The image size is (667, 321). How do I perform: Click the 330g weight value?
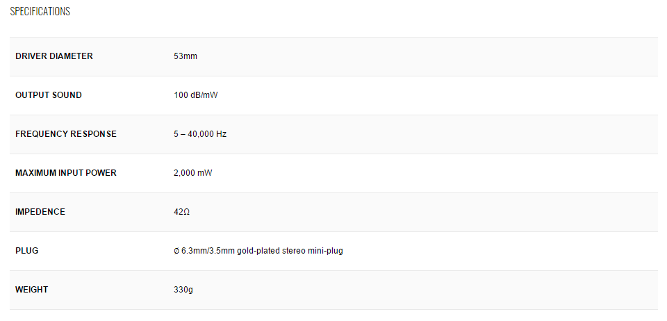click(x=183, y=290)
